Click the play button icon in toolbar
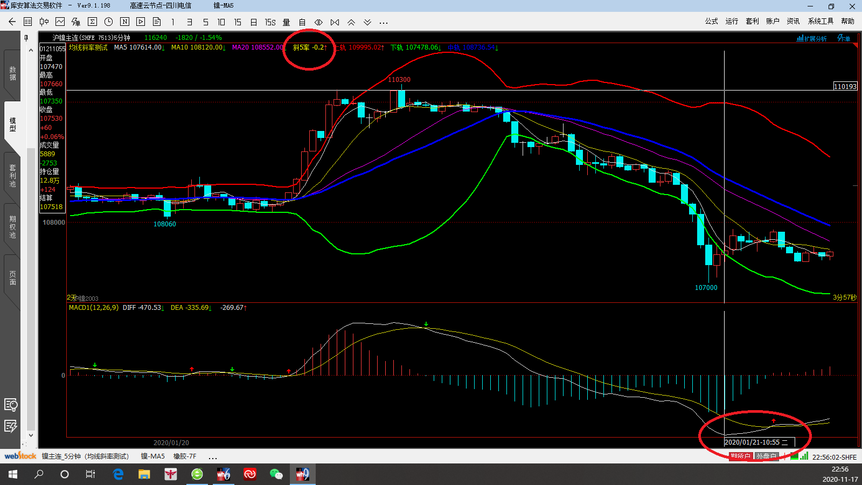The height and width of the screenshot is (485, 862). pyautogui.click(x=141, y=22)
